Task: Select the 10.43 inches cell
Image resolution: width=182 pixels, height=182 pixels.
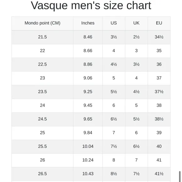Action: [88, 174]
